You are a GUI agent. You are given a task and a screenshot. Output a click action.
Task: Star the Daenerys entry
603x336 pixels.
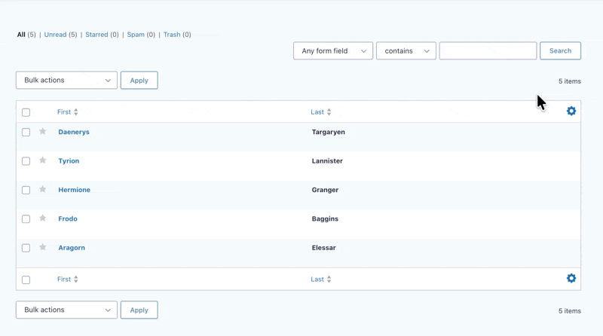coord(43,132)
